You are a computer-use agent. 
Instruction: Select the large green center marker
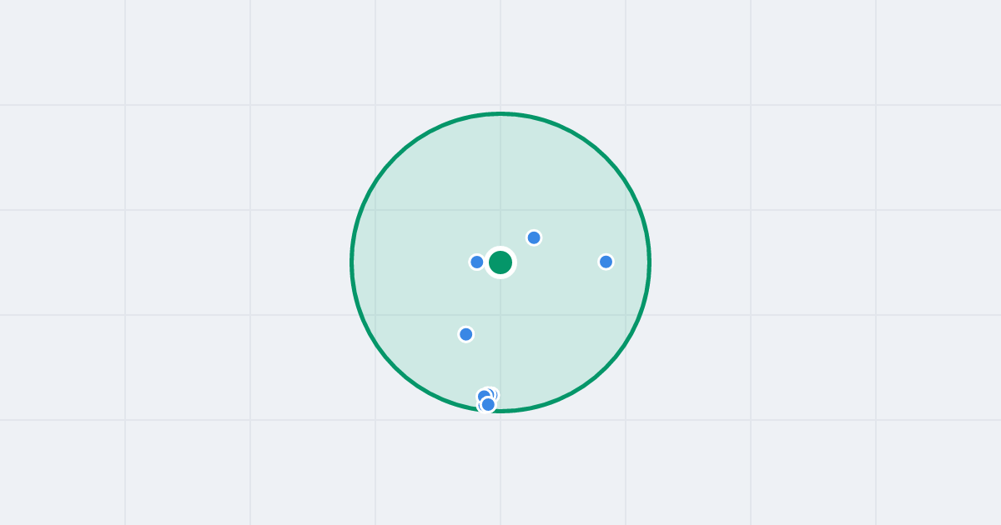click(500, 262)
